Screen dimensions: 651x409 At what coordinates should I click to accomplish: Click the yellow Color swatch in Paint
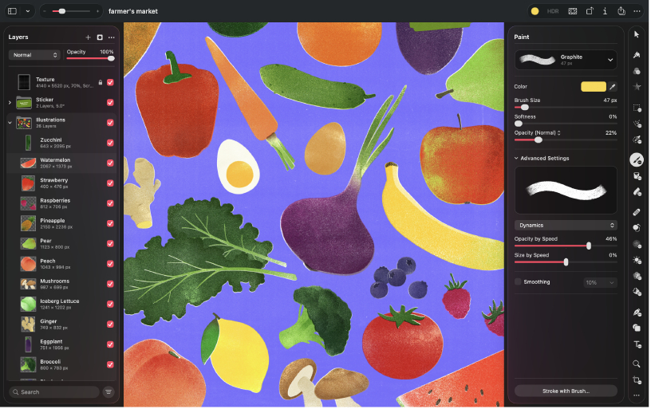coord(595,87)
